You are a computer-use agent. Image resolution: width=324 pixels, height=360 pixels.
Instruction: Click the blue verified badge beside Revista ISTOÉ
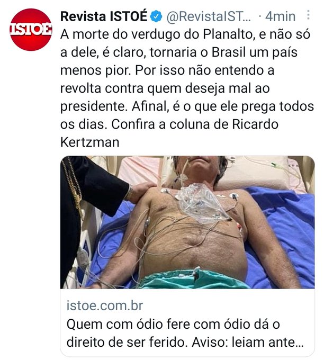(x=156, y=16)
